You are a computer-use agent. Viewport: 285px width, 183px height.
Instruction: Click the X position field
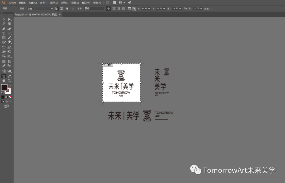(x=146, y=8)
